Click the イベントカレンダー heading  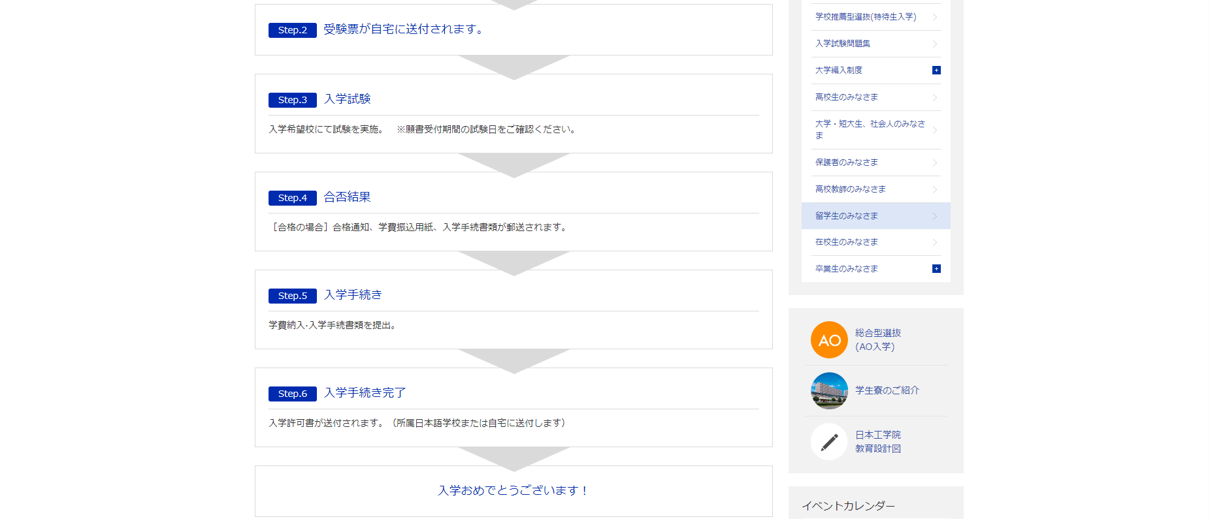tap(848, 506)
